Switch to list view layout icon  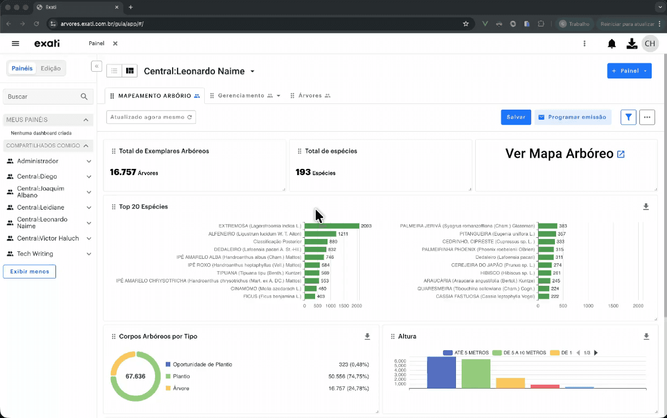click(114, 71)
